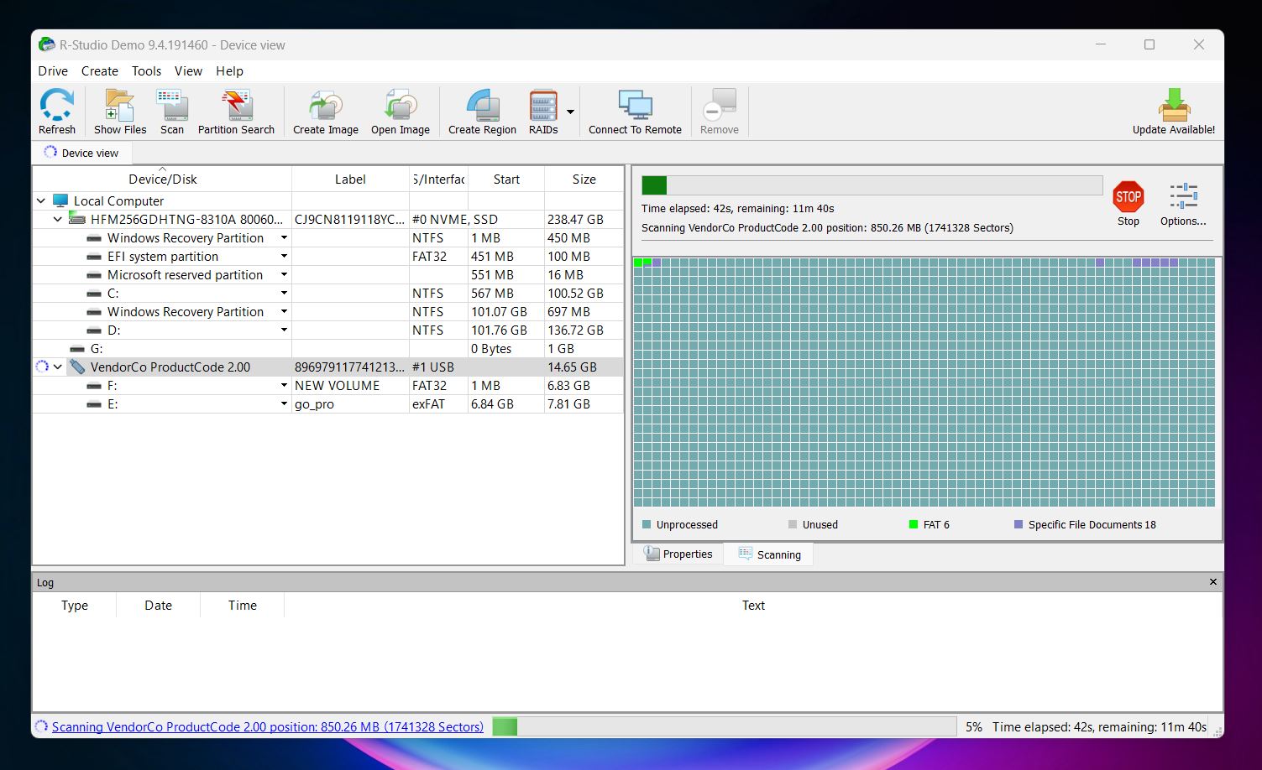Sort by the Device/Disk column header
The image size is (1262, 770).
coord(162,179)
